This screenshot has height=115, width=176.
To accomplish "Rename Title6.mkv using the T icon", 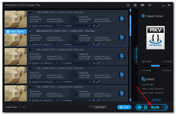I will tap(34, 87).
